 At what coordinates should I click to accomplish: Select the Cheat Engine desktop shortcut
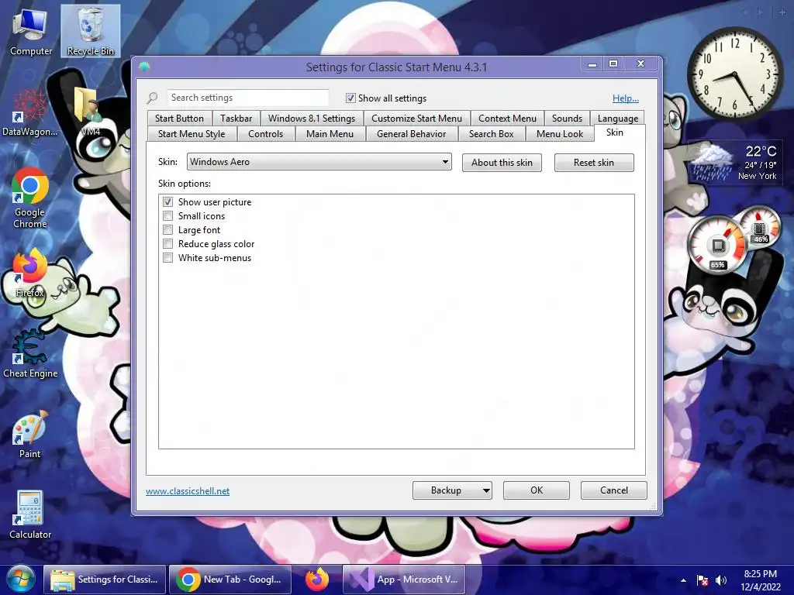(x=30, y=354)
